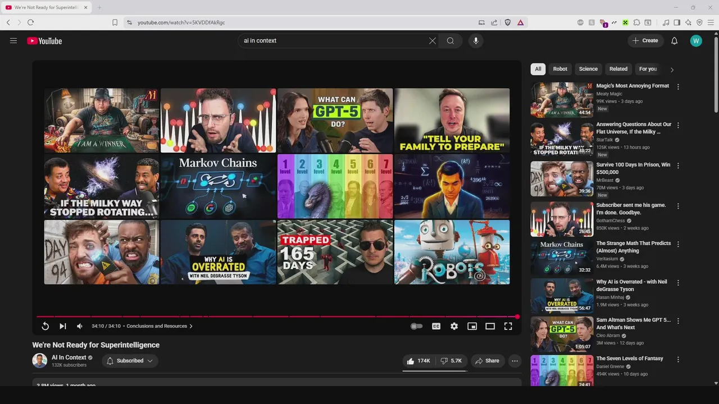Show more filter chips with arrow
Screen dimensions: 719x404
point(672,70)
